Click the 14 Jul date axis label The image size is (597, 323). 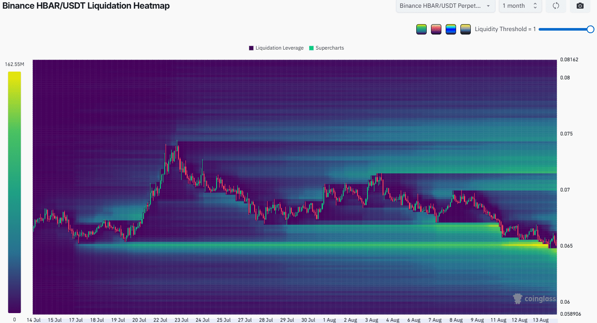pyautogui.click(x=33, y=320)
